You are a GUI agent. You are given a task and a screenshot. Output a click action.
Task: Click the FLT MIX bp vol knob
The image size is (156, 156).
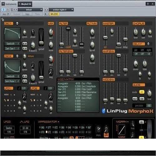92,45
